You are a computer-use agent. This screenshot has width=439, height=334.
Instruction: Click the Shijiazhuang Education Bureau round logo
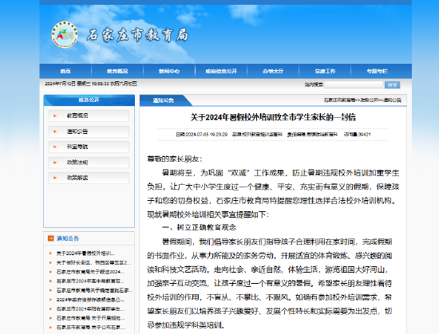[x=65, y=34]
